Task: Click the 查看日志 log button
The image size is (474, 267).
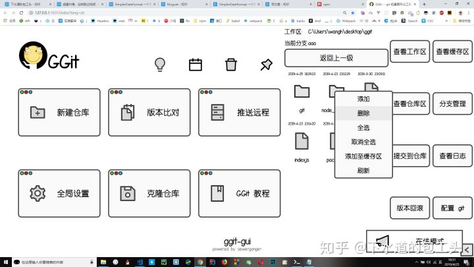Action: tap(452, 156)
